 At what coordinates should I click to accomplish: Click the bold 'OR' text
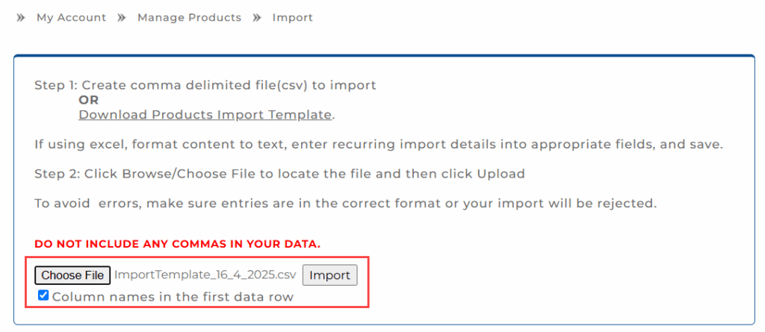pos(88,100)
